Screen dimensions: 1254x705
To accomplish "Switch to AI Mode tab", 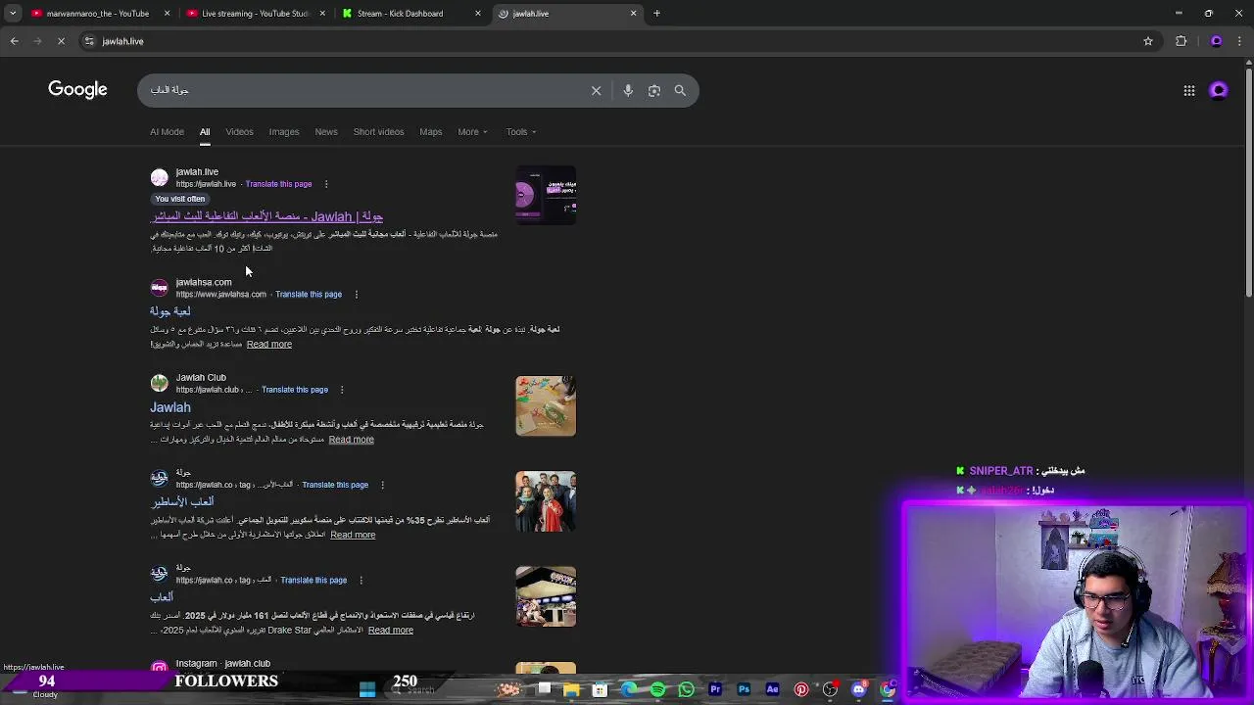I will (x=167, y=131).
